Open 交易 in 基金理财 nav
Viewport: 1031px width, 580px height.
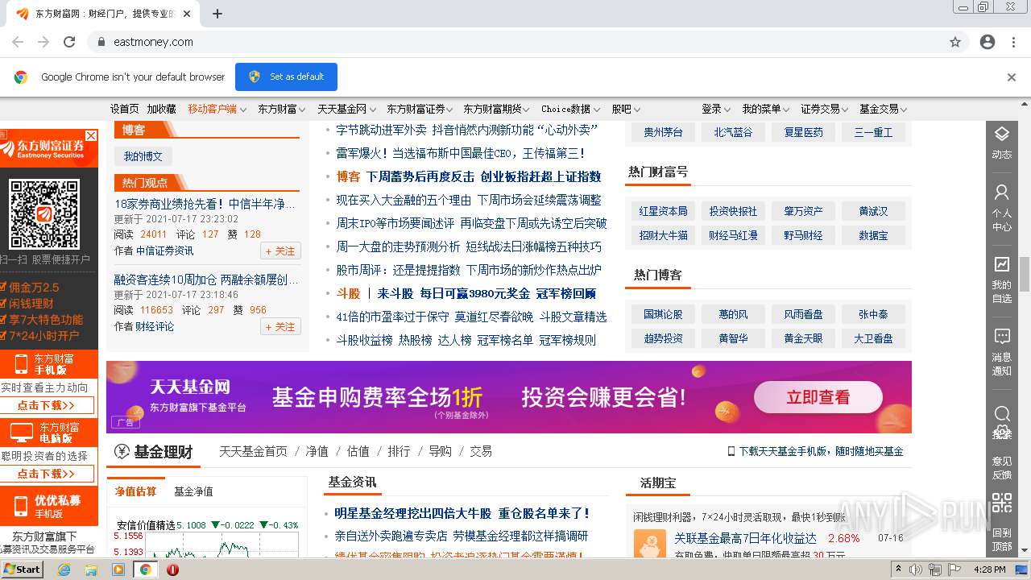[481, 451]
